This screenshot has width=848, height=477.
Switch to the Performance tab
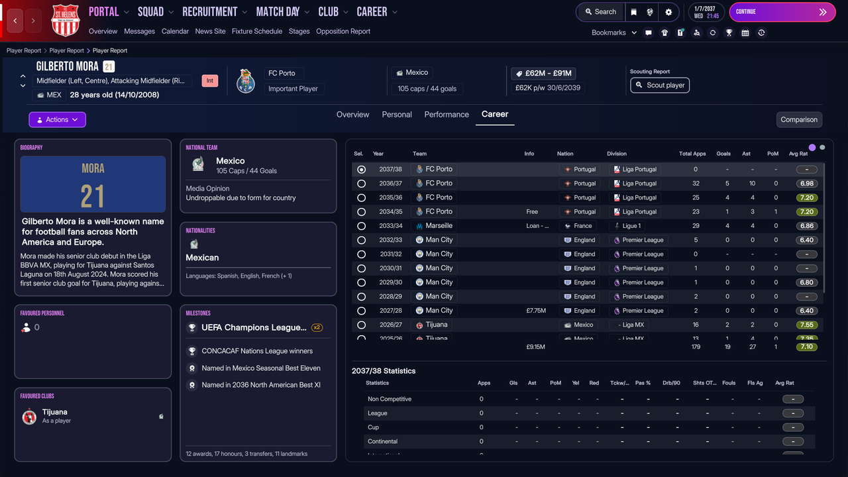coord(447,115)
